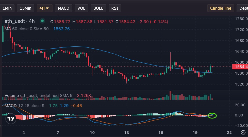Click date 16 on the time axis
The width and height of the screenshot is (248, 137).
point(161,132)
